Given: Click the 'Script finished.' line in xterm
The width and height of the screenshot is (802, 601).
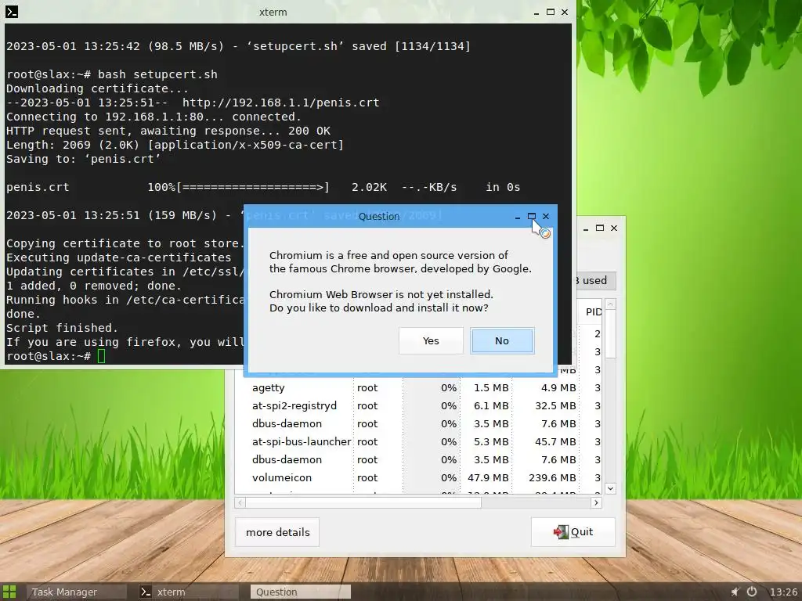Looking at the screenshot, I should (x=62, y=328).
